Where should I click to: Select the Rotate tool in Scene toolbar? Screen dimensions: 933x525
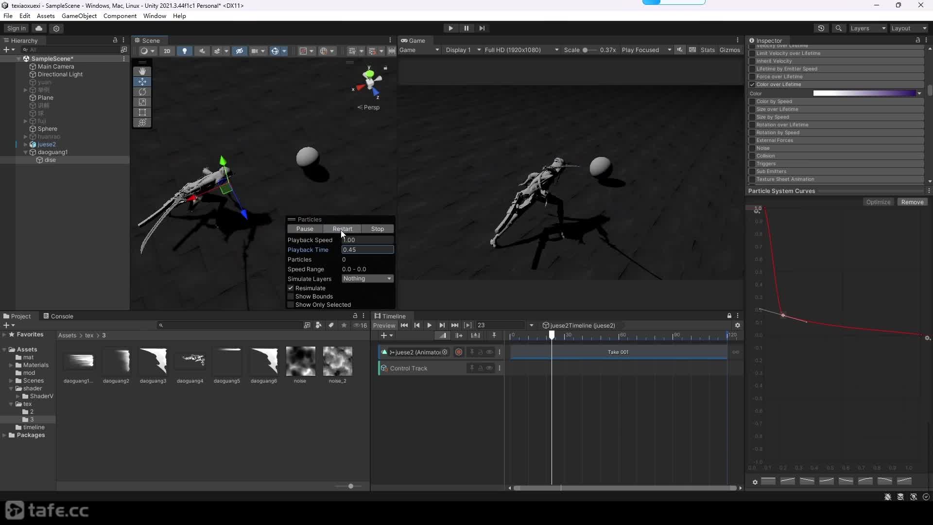point(142,91)
